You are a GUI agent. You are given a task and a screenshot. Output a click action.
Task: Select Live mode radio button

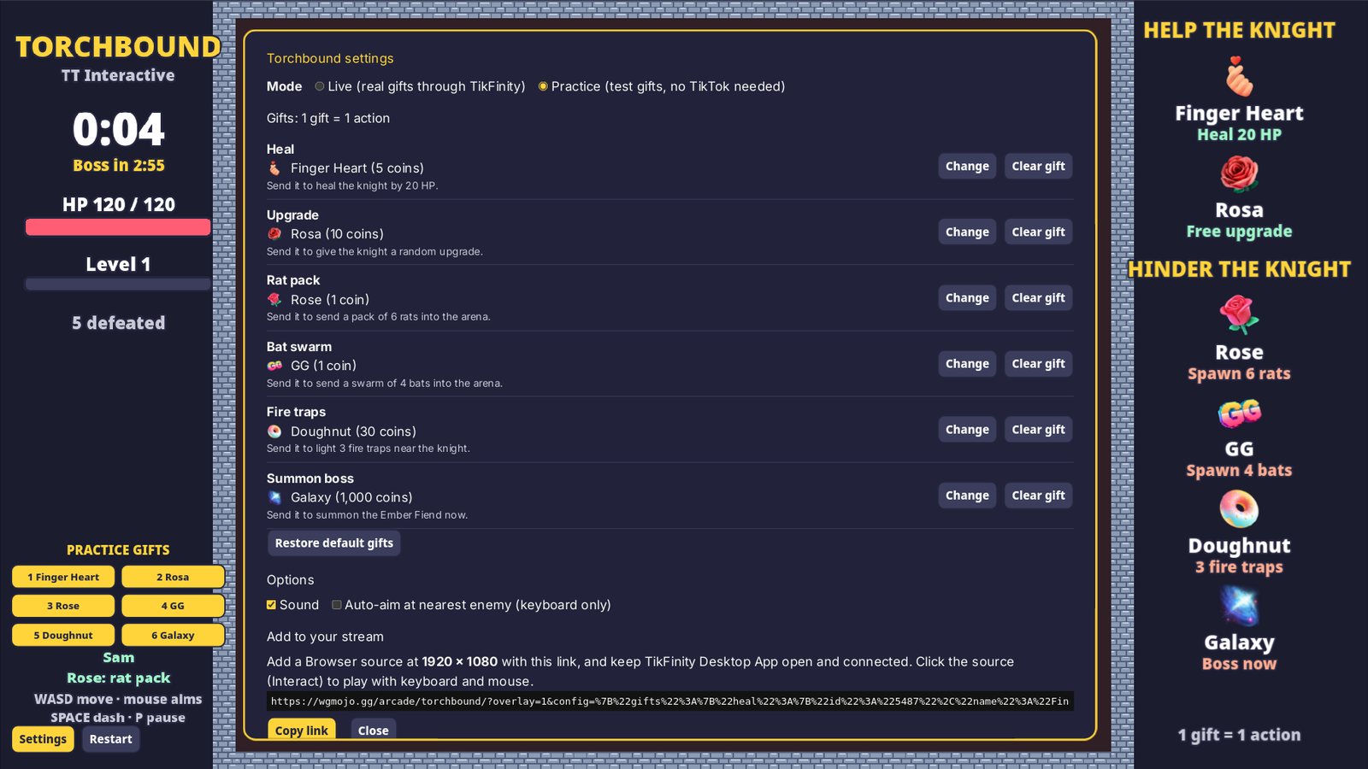[320, 86]
